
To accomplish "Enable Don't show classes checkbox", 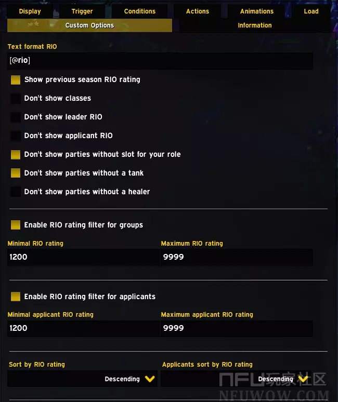I will [x=16, y=99].
